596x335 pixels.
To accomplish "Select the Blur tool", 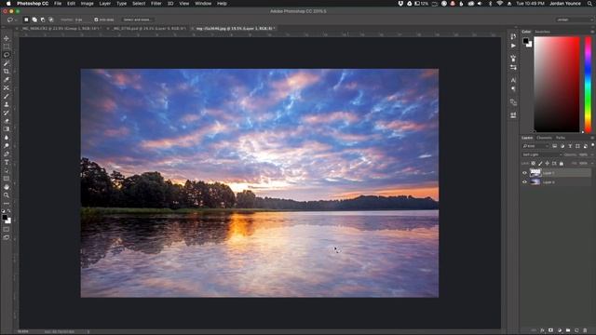I will pyautogui.click(x=7, y=138).
